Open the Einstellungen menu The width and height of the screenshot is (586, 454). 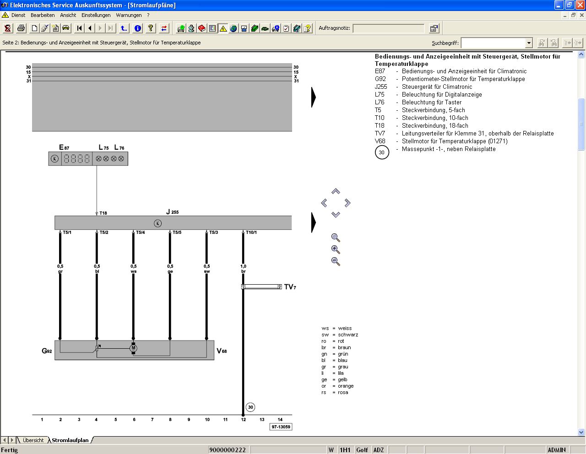96,15
